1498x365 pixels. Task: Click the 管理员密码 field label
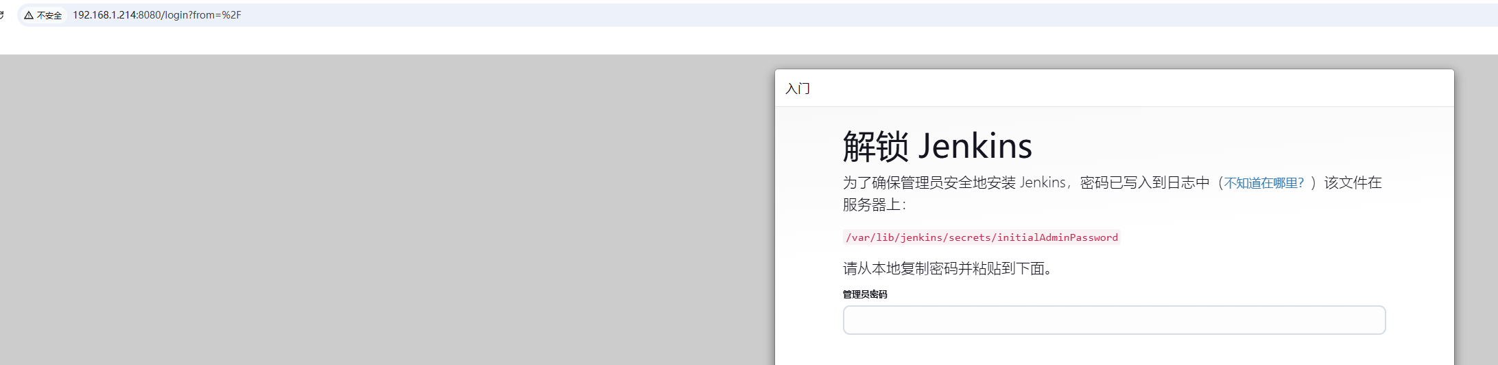click(864, 294)
